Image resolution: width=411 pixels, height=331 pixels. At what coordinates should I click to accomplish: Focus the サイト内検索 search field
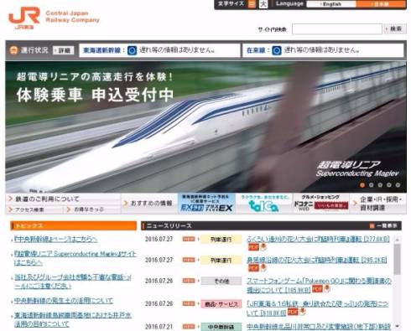coord(337,28)
